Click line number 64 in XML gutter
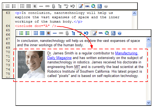 (x=8, y=26)
